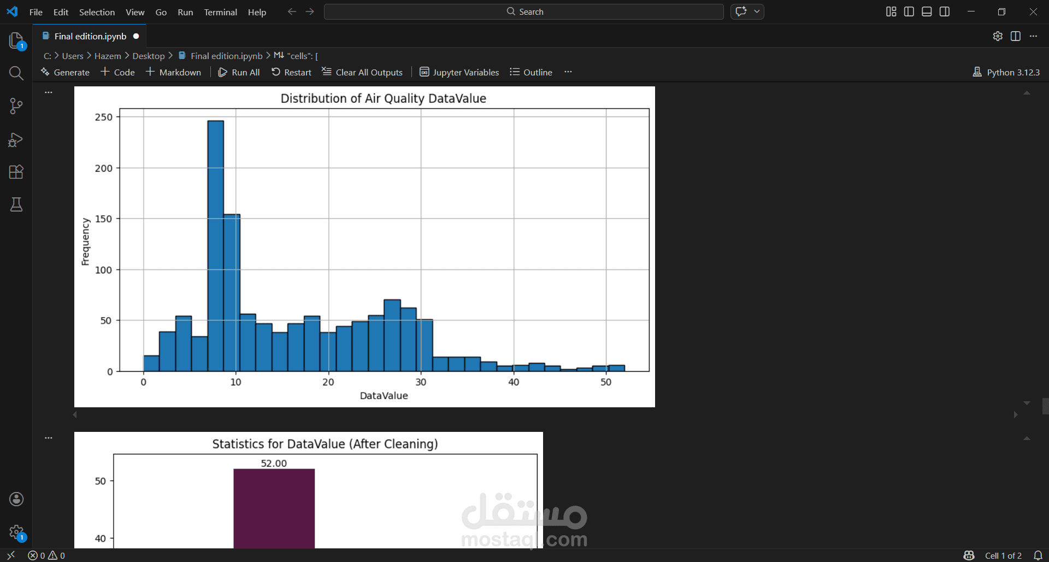Image resolution: width=1049 pixels, height=562 pixels.
Task: Open Copilot status icon in status bar
Action: 969,555
